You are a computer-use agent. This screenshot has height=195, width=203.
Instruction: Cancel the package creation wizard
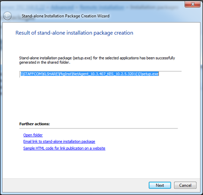coord(185,185)
